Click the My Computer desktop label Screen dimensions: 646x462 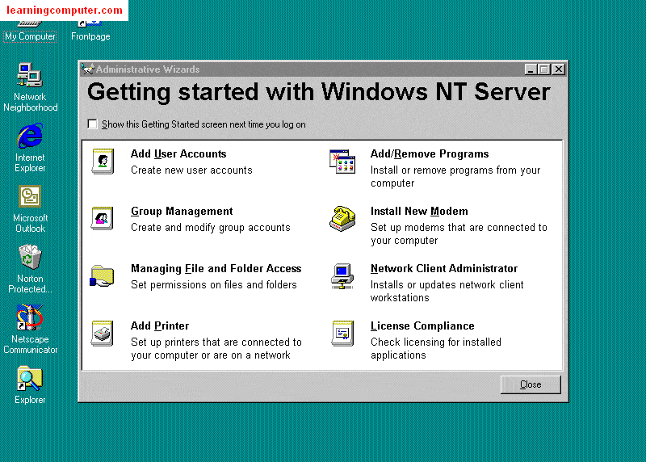[30, 36]
